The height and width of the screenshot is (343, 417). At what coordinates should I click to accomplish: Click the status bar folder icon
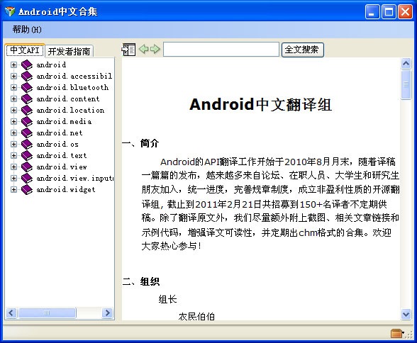click(x=397, y=333)
